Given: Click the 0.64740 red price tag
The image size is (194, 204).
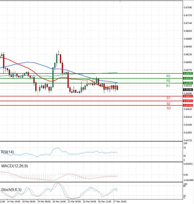Looking at the screenshot, I should click(x=188, y=105).
